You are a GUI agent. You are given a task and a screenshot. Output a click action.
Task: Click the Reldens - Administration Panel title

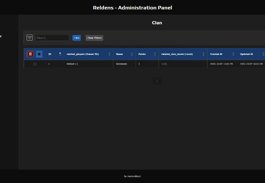click(x=132, y=8)
